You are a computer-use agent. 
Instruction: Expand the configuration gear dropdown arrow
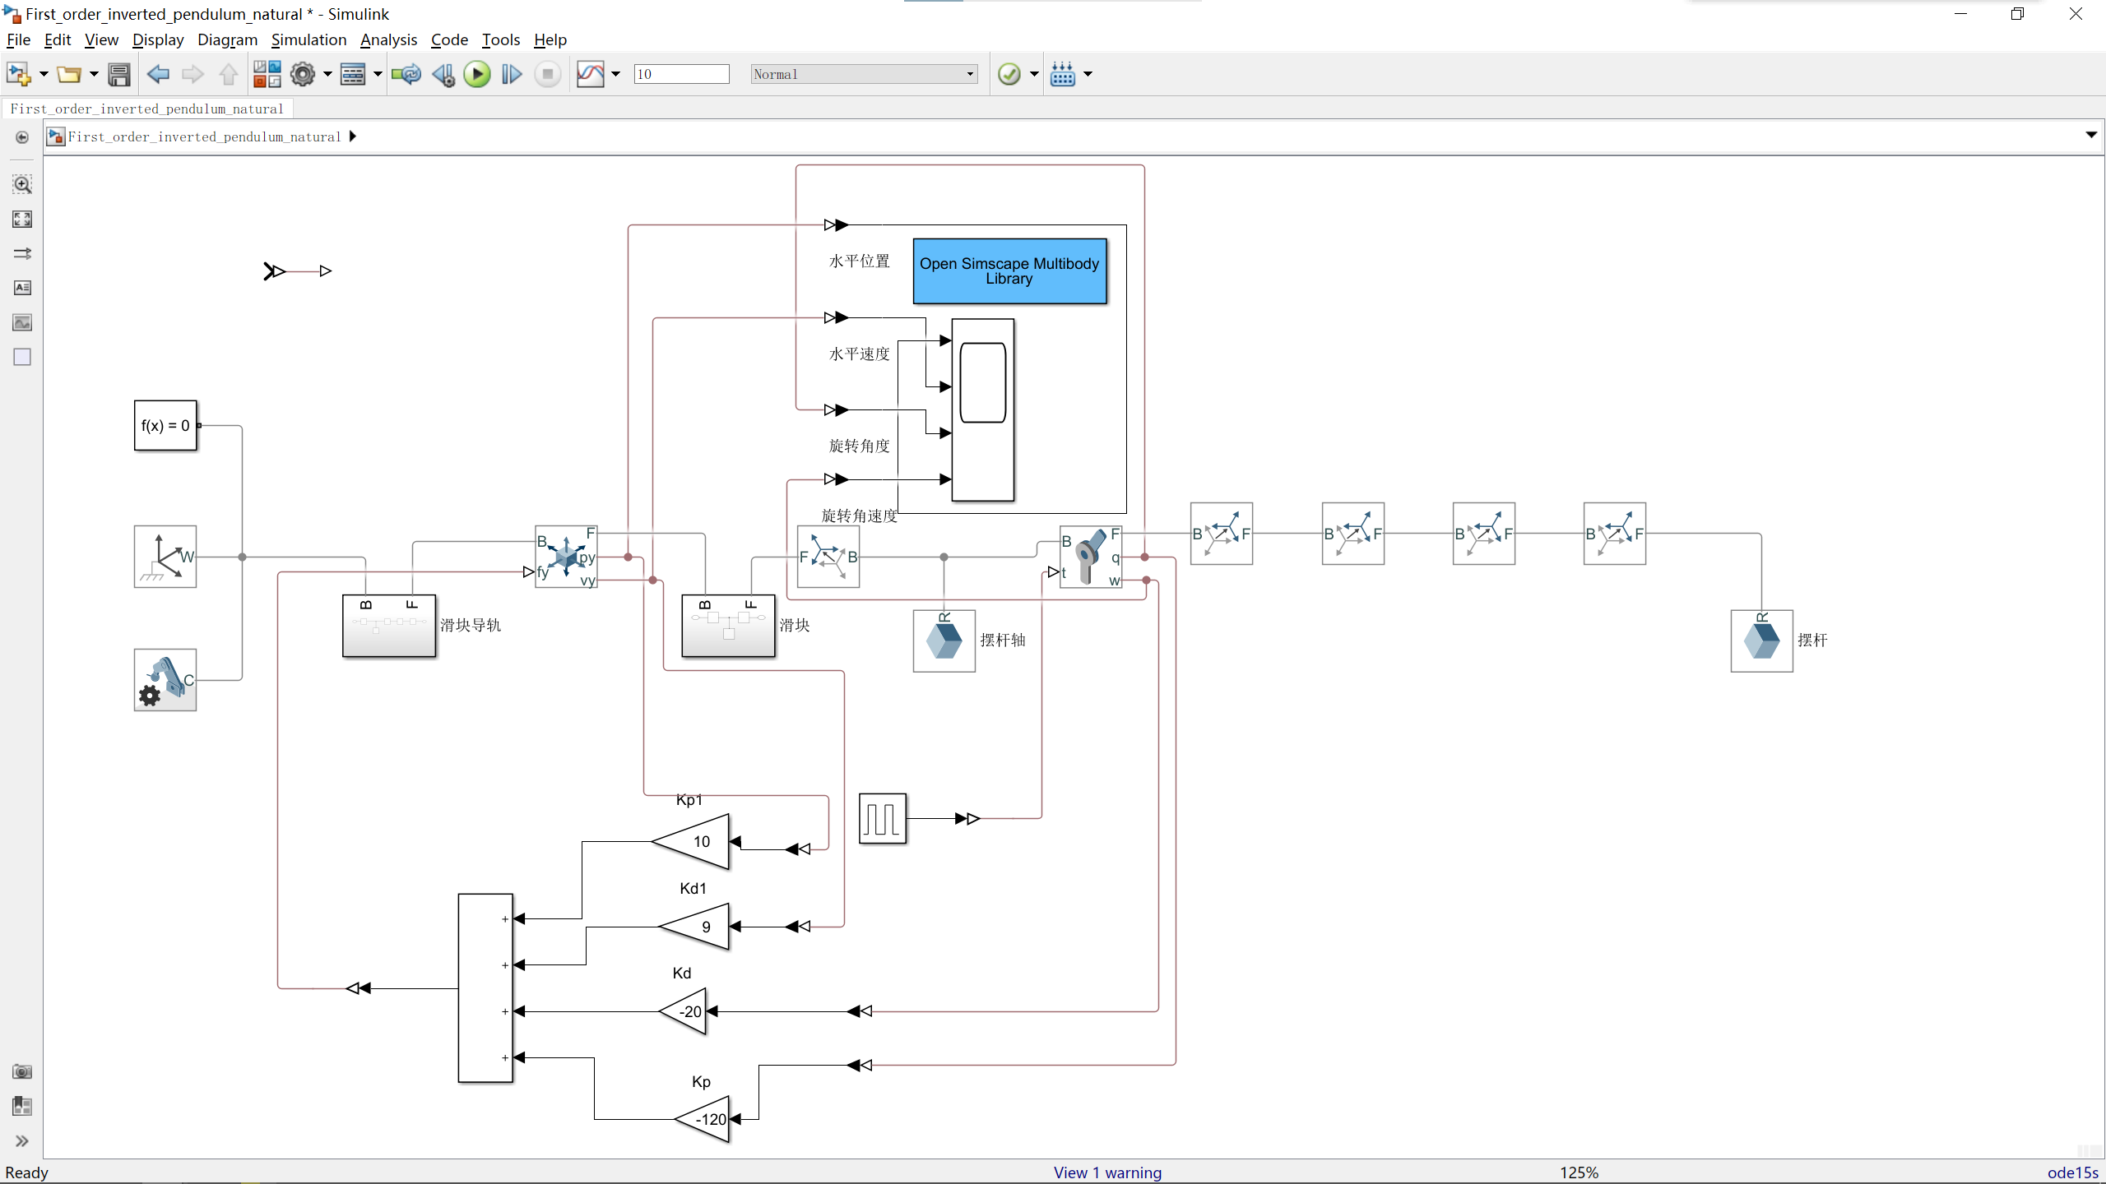[327, 74]
